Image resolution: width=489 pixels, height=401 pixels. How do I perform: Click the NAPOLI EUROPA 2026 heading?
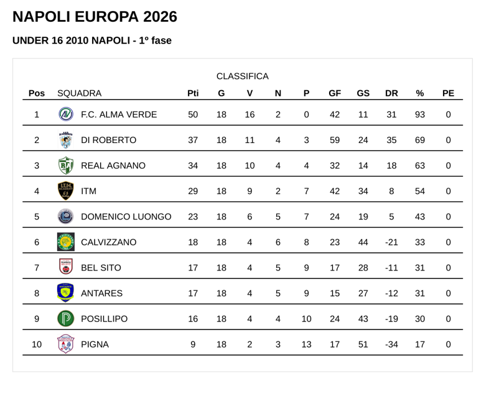(x=95, y=17)
